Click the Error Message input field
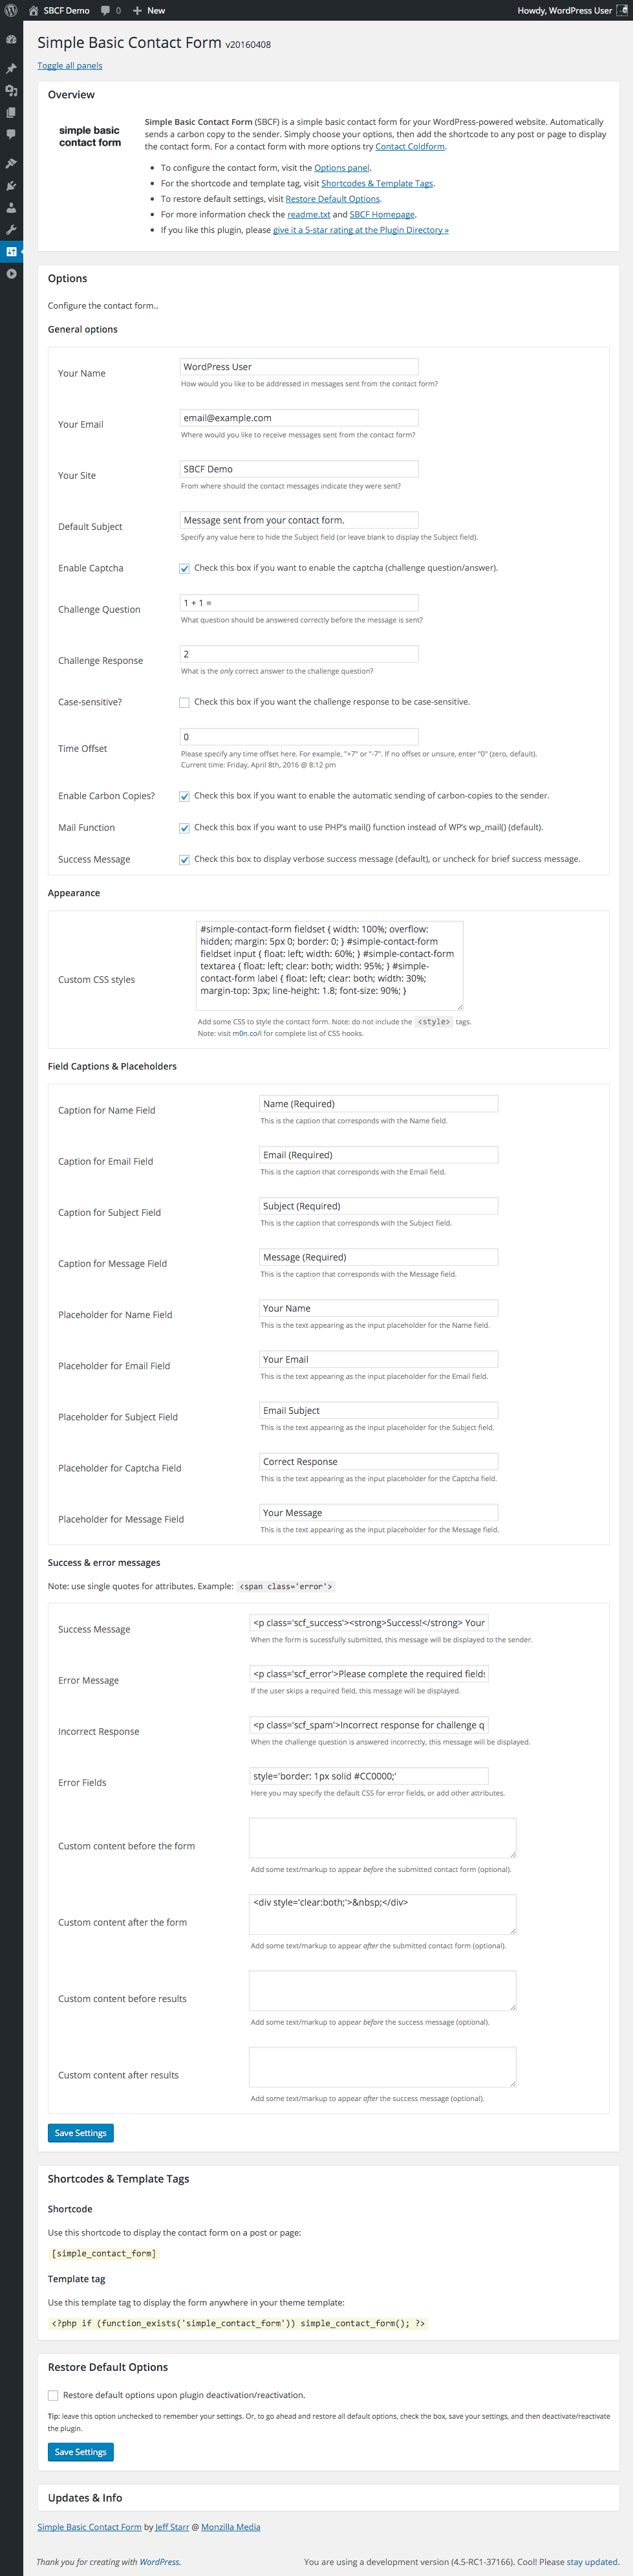This screenshot has height=2576, width=633. coord(369,1674)
